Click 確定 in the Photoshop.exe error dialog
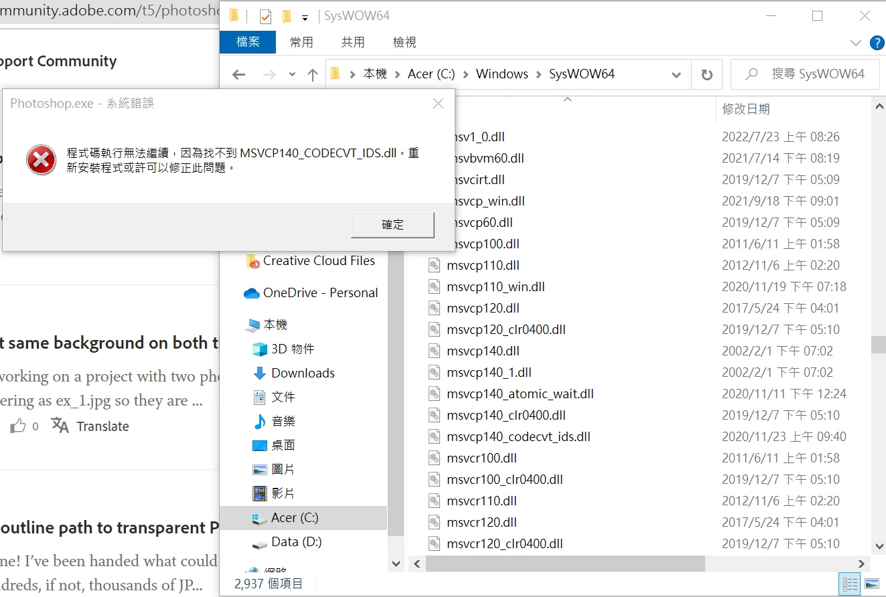886x597 pixels. [392, 225]
